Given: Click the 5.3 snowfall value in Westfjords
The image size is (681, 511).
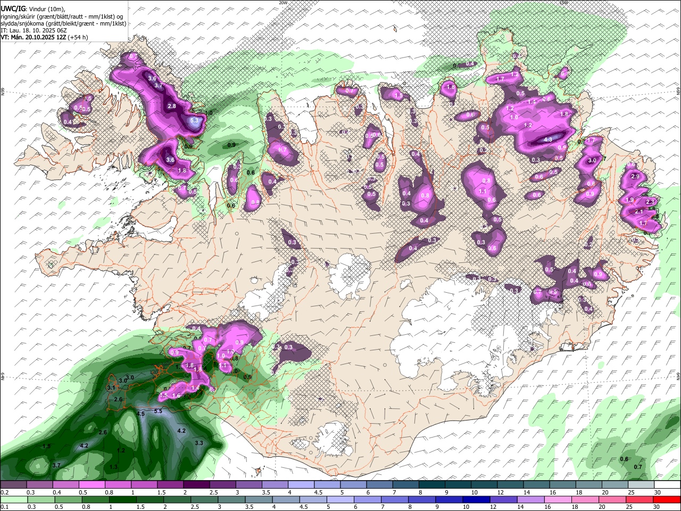Looking at the screenshot, I should [x=194, y=121].
